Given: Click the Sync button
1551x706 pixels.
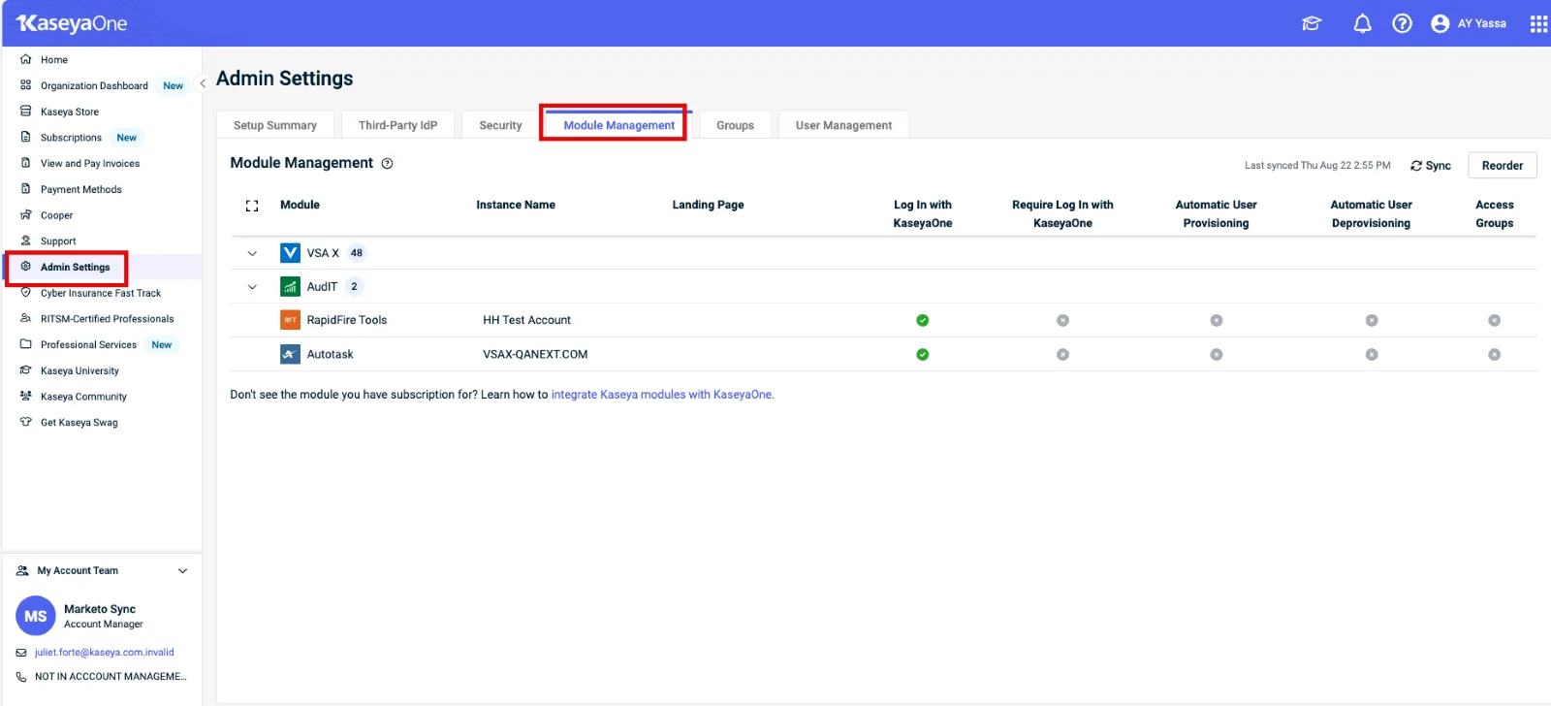Looking at the screenshot, I should [x=1431, y=166].
